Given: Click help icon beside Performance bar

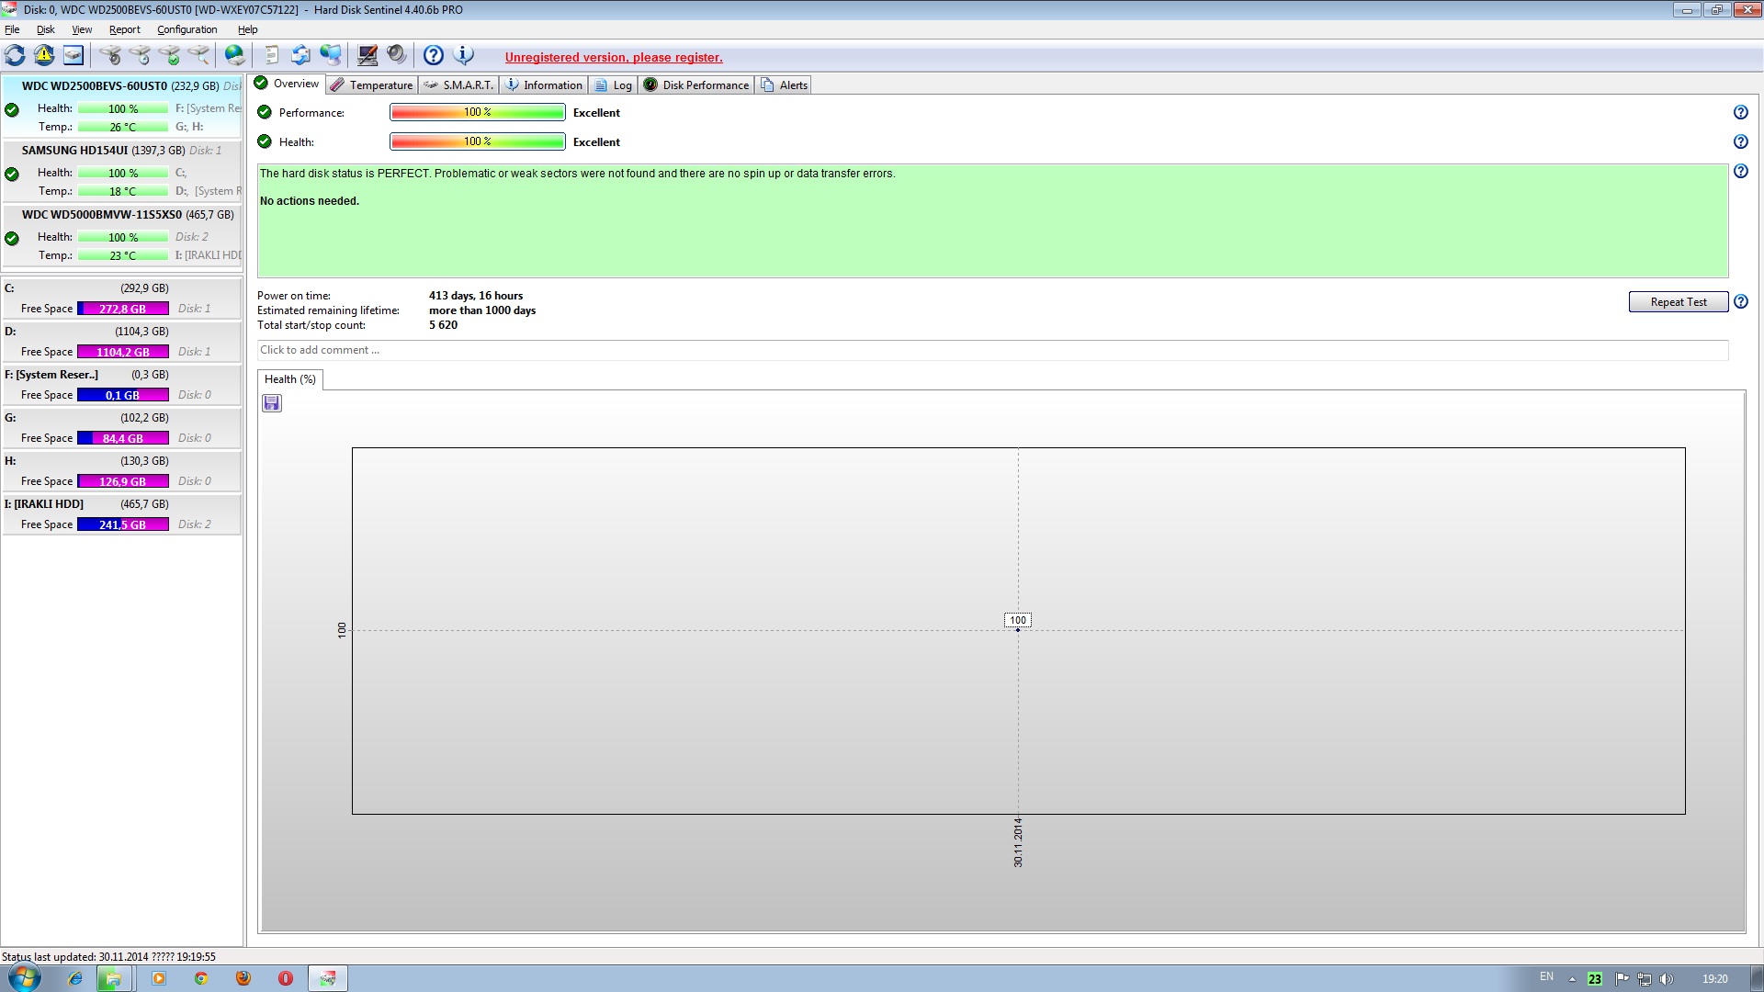Looking at the screenshot, I should coord(1740,112).
